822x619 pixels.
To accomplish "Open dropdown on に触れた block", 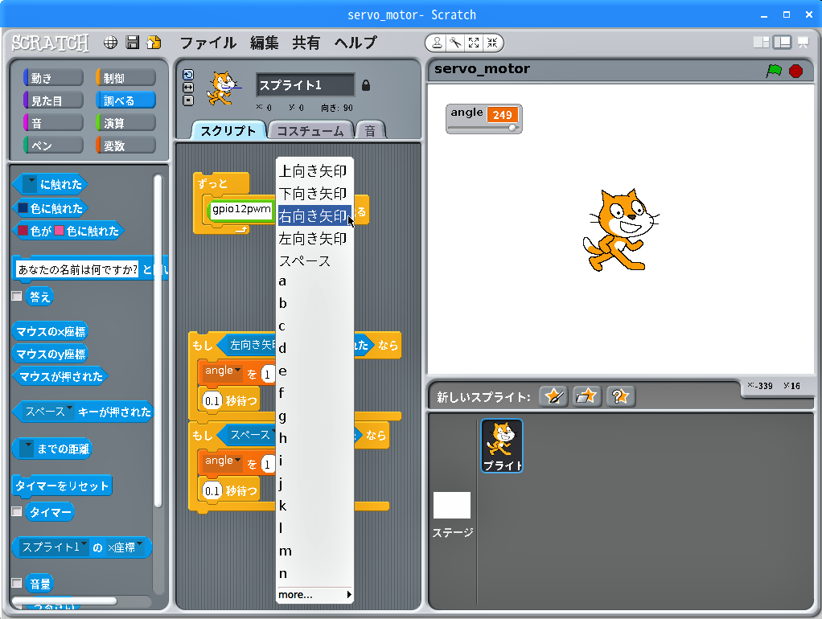I will click(31, 183).
